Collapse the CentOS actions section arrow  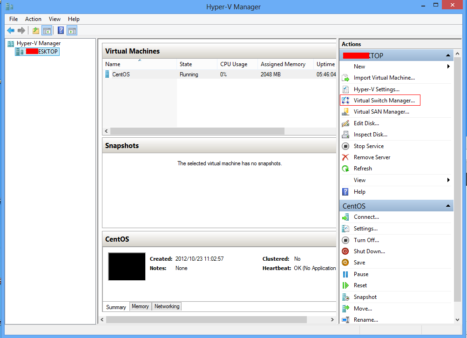pyautogui.click(x=447, y=206)
